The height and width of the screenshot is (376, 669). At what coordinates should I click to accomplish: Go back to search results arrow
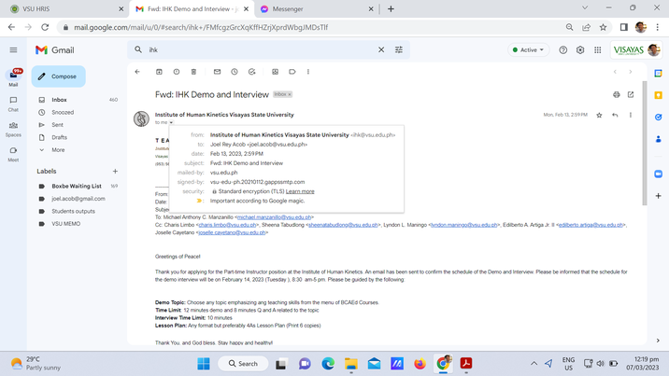tap(137, 72)
